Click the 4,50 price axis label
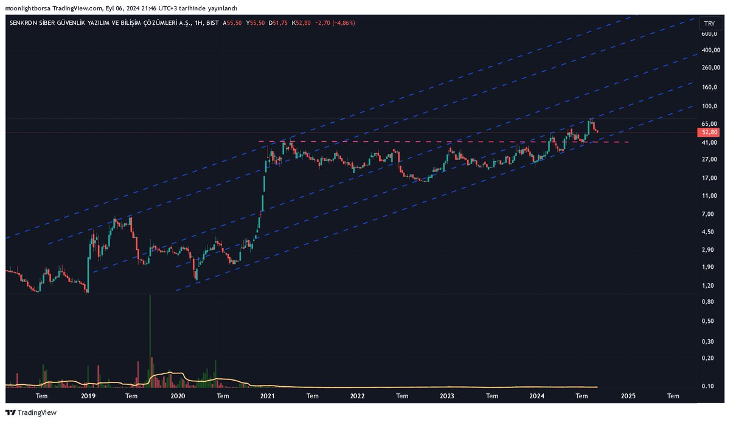The height and width of the screenshot is (422, 730). coord(706,232)
